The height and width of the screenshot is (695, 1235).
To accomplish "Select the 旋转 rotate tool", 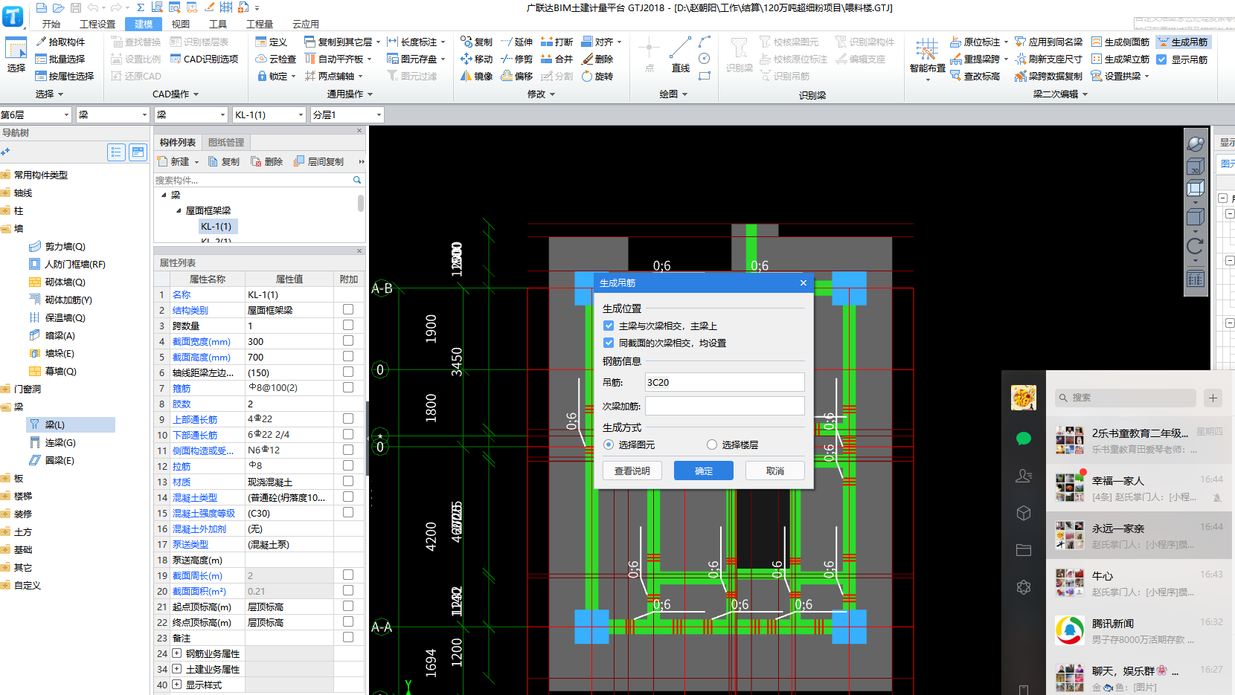I will pyautogui.click(x=597, y=77).
